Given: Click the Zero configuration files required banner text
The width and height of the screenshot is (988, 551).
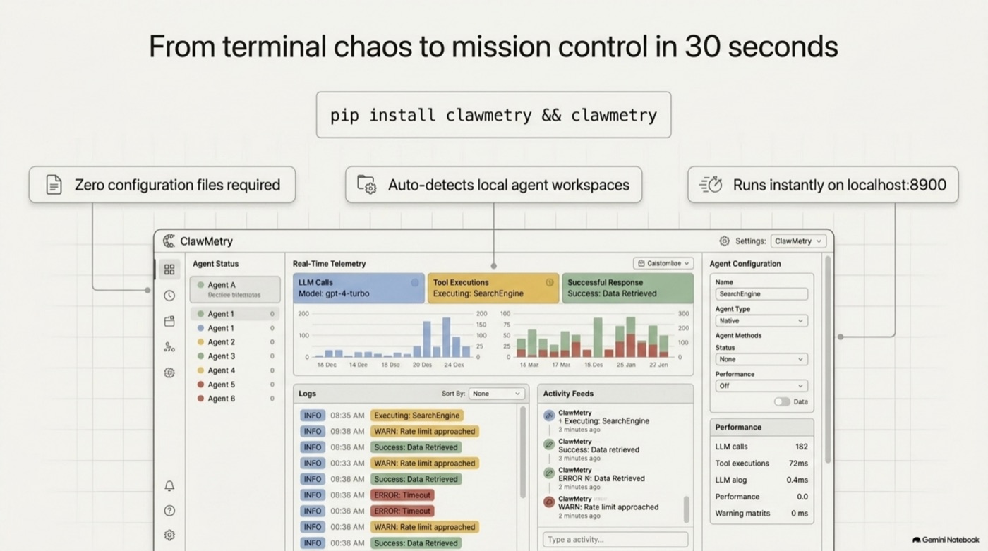Looking at the screenshot, I should tap(177, 185).
